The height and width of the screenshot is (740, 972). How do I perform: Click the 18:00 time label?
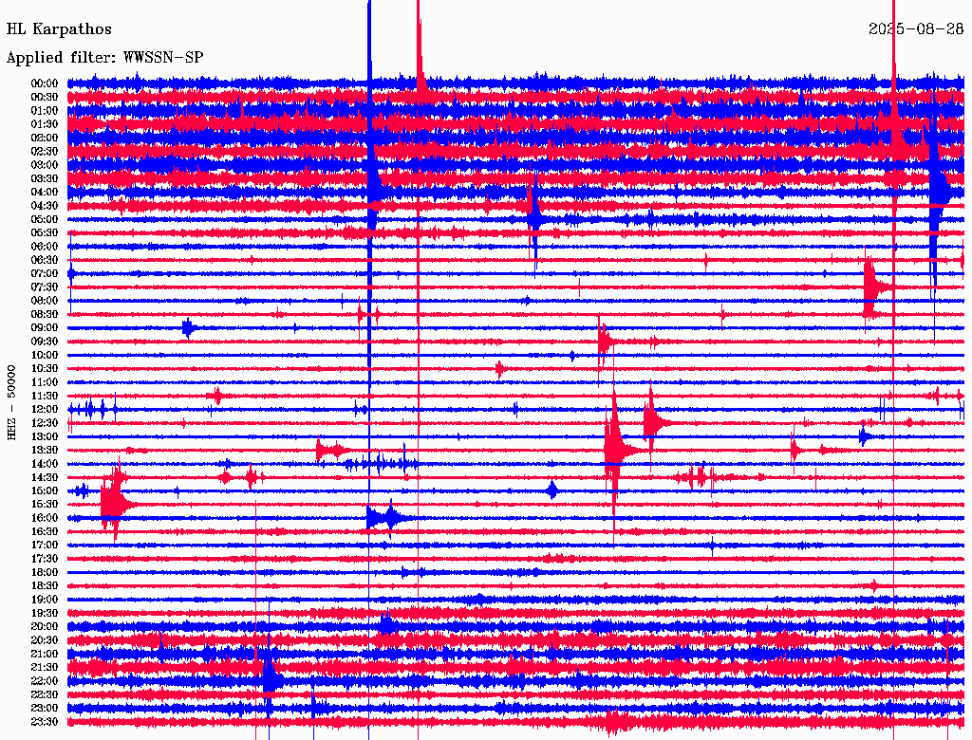(x=45, y=572)
